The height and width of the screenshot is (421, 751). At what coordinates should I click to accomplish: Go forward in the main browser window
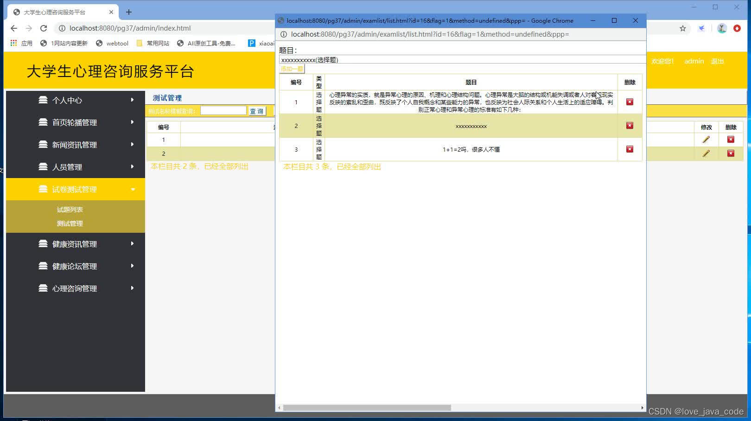29,28
